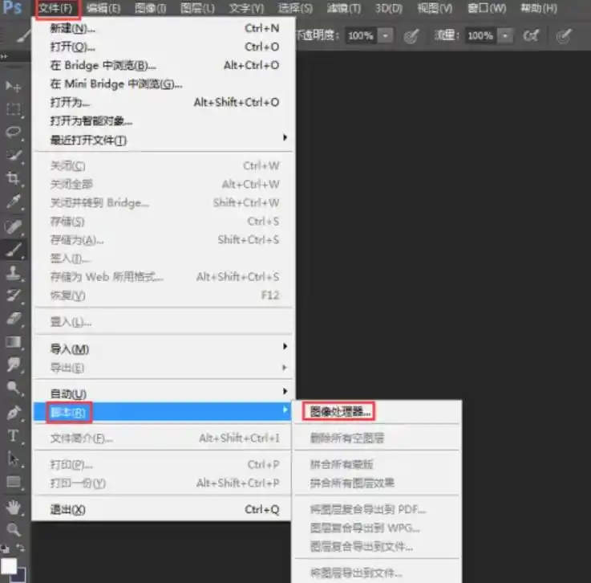Choose 打开为... menu item
This screenshot has height=583, width=591.
coord(164,102)
